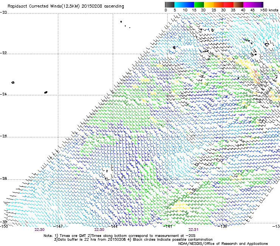
Task: Click the 'Note: 1) Times are GMT' line
Action: (x=120, y=236)
